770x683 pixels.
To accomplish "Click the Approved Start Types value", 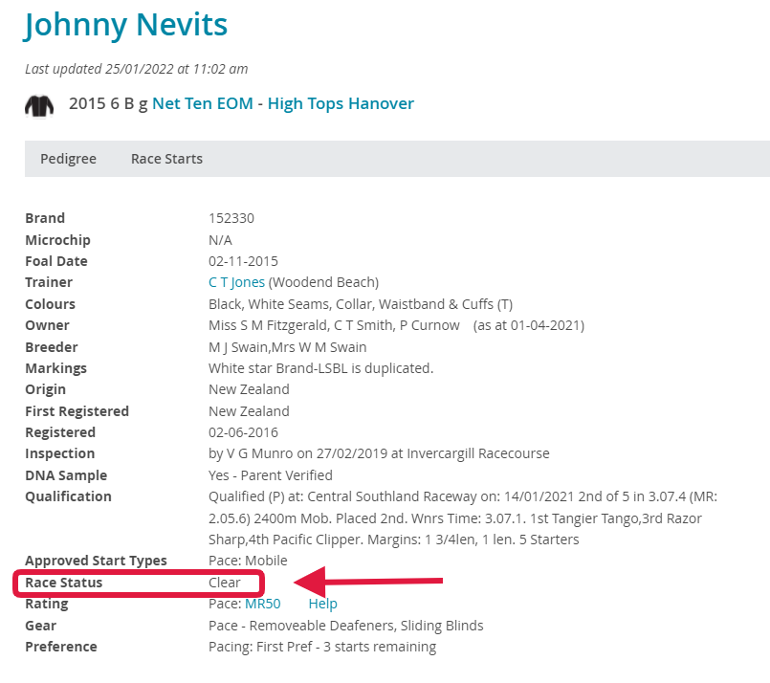I will (x=248, y=561).
